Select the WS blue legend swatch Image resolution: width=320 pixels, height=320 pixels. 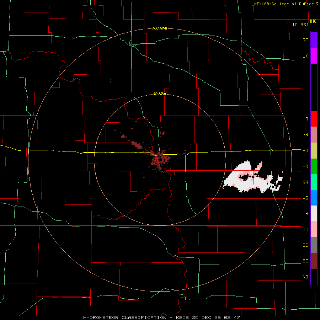click(314, 198)
